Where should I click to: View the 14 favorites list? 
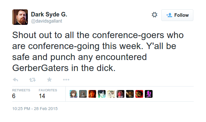[48, 94]
